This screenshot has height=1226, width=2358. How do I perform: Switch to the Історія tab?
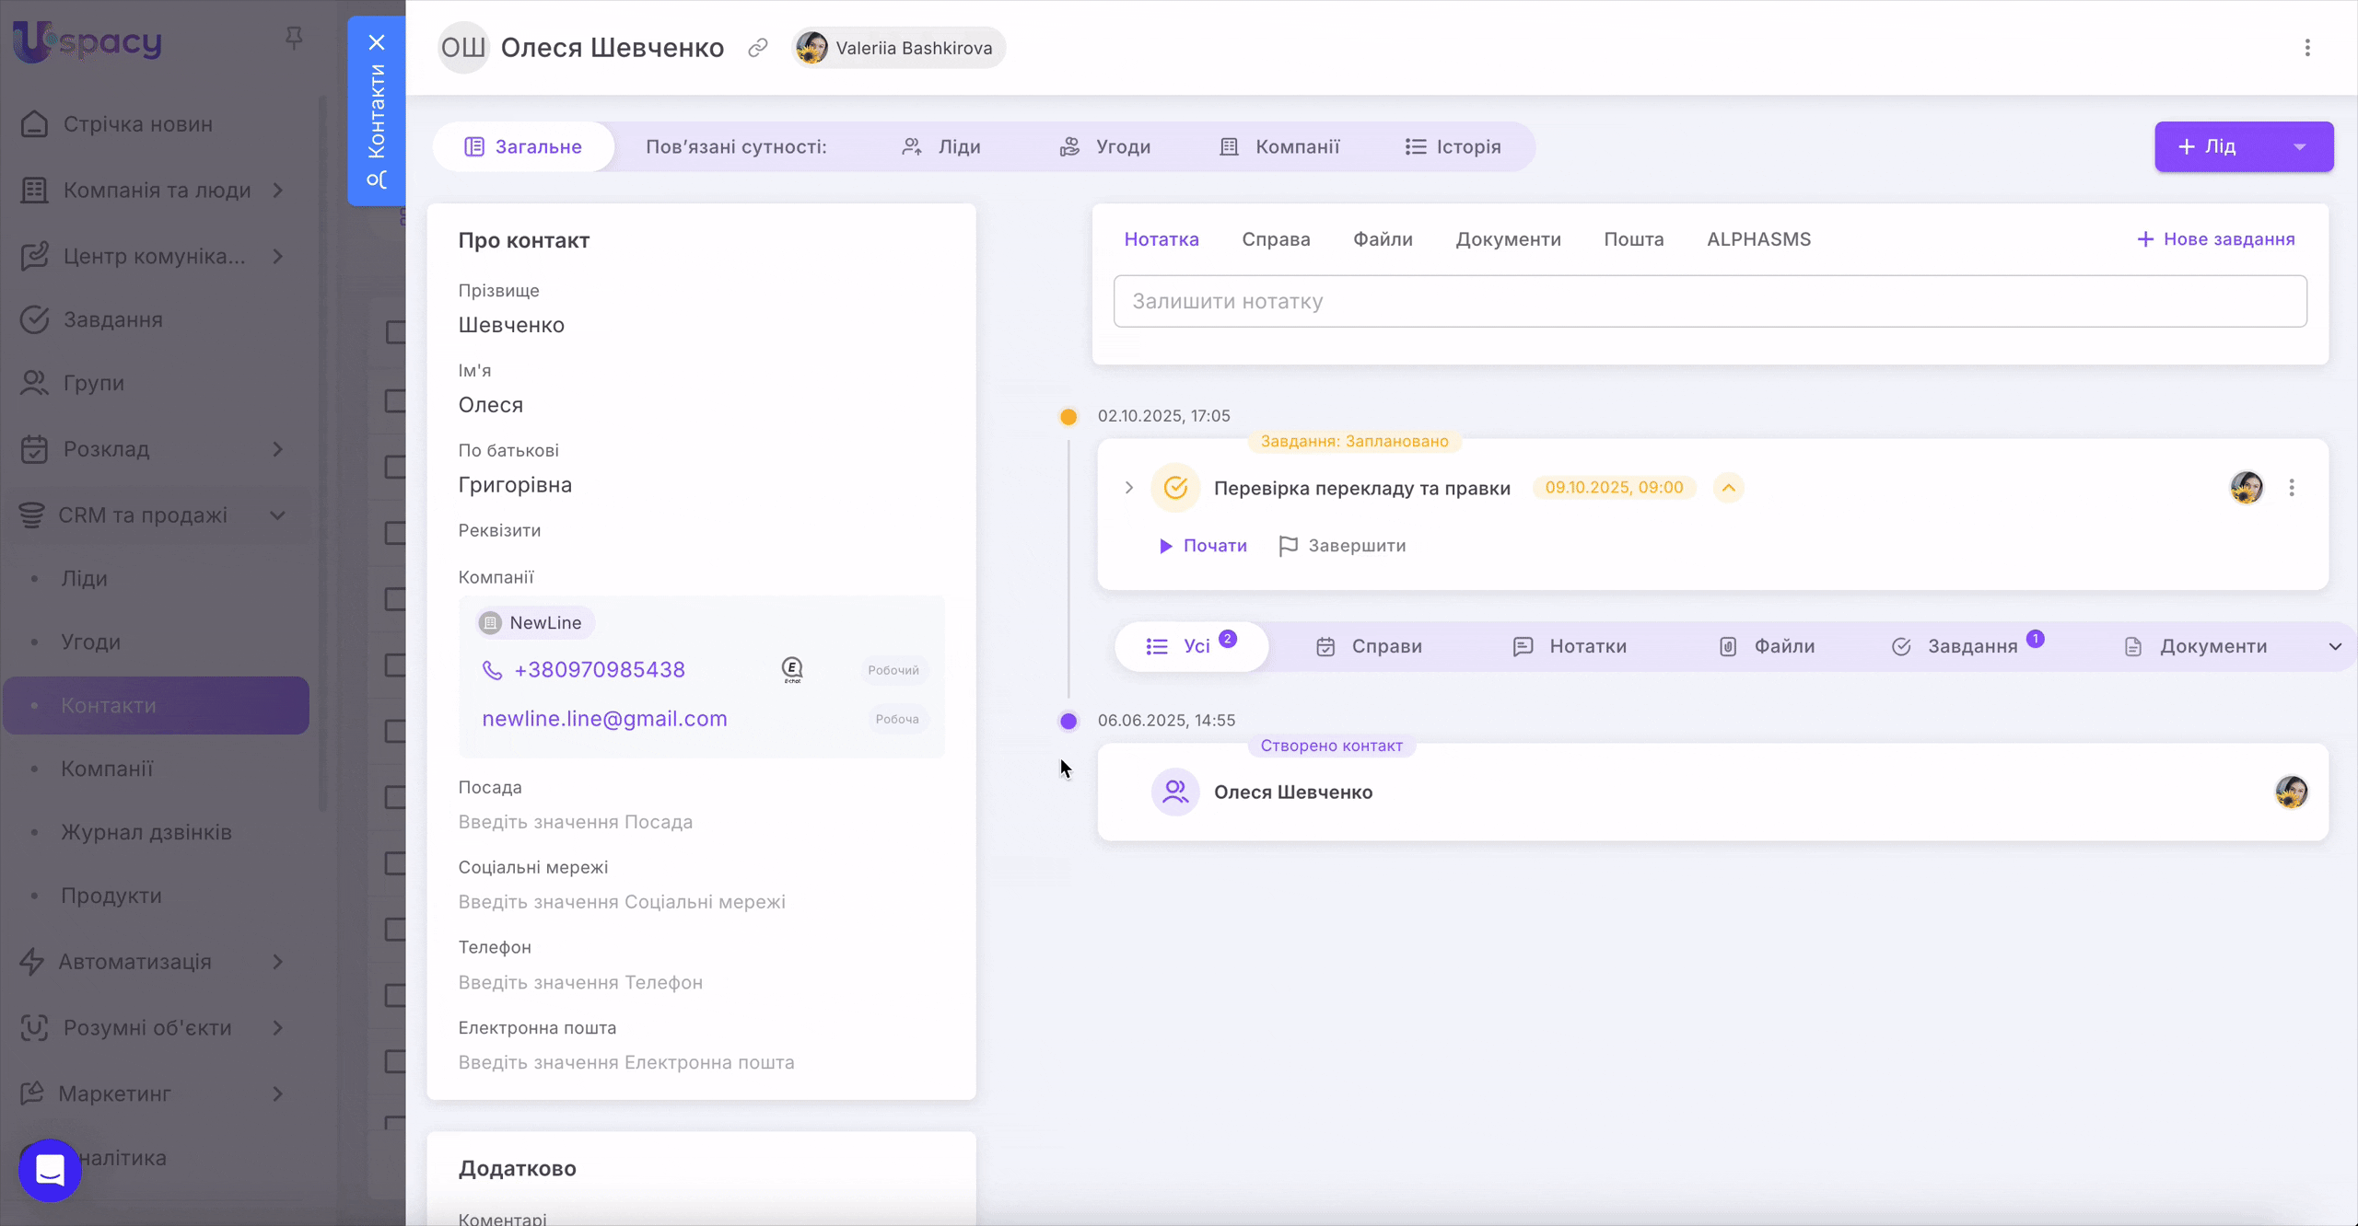[1453, 147]
